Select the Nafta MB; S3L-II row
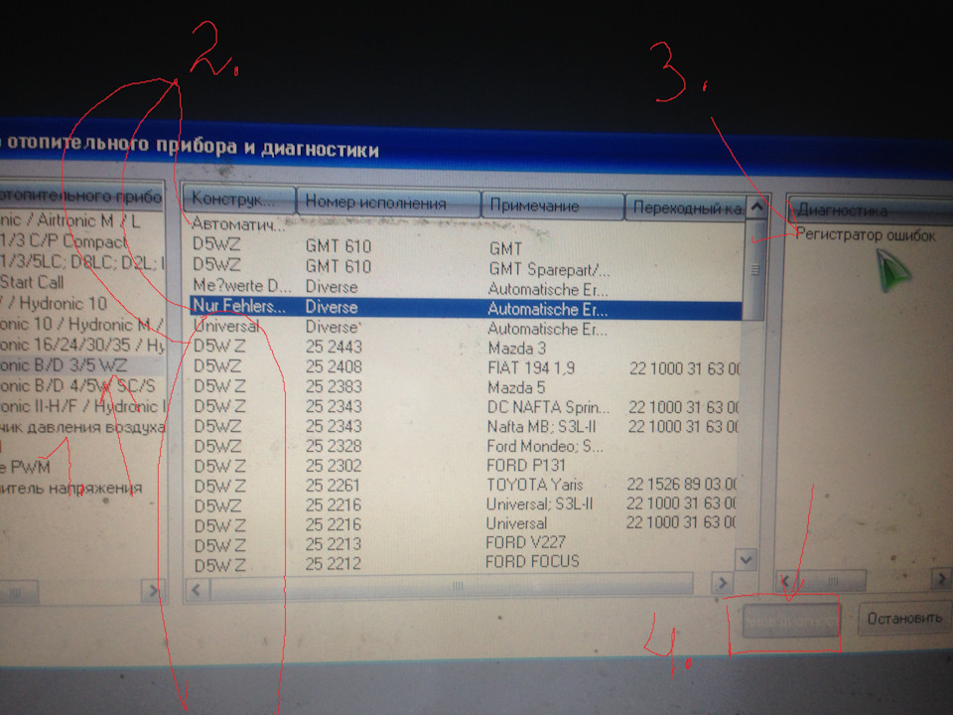953x715 pixels. click(x=465, y=426)
